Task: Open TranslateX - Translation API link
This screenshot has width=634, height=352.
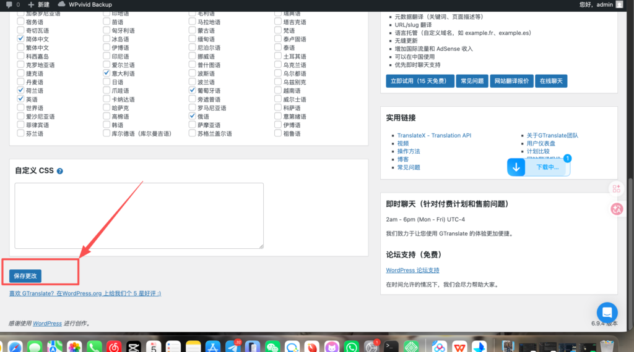Action: click(x=434, y=135)
